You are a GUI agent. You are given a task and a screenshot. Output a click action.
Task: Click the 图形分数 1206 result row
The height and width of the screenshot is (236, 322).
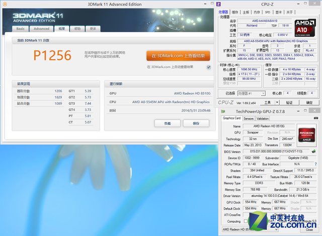[39, 91]
